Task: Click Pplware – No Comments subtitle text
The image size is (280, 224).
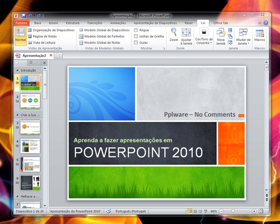Action: pos(200,114)
